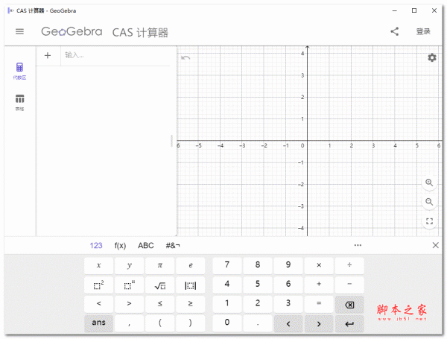The width and height of the screenshot is (447, 339).
Task: Open the hamburger main menu
Action: (x=19, y=31)
